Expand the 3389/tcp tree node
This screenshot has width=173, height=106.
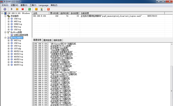(x=8, y=24)
